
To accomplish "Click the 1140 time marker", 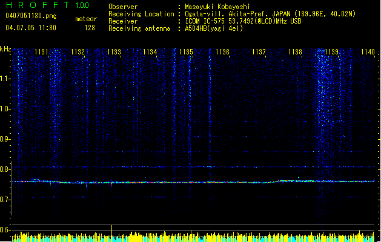I will tap(367, 53).
